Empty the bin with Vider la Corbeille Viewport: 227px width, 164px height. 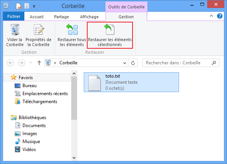tap(15, 35)
